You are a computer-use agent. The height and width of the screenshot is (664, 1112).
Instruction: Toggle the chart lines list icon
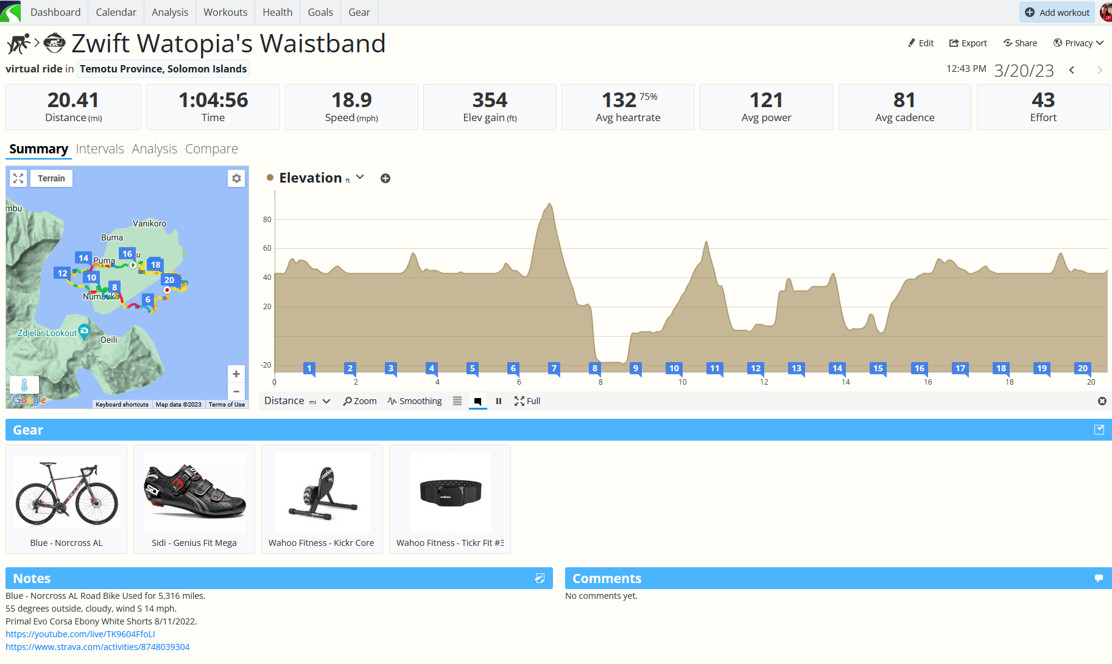pos(457,401)
